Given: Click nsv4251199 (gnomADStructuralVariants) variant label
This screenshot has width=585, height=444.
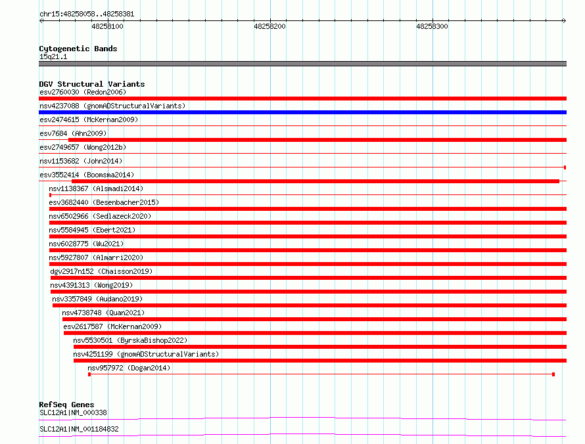Looking at the screenshot, I should (x=146, y=354).
